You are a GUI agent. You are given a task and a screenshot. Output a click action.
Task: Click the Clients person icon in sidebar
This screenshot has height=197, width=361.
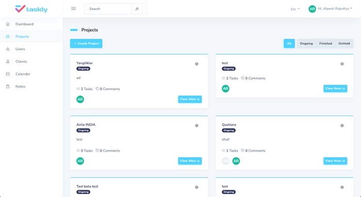coord(8,62)
